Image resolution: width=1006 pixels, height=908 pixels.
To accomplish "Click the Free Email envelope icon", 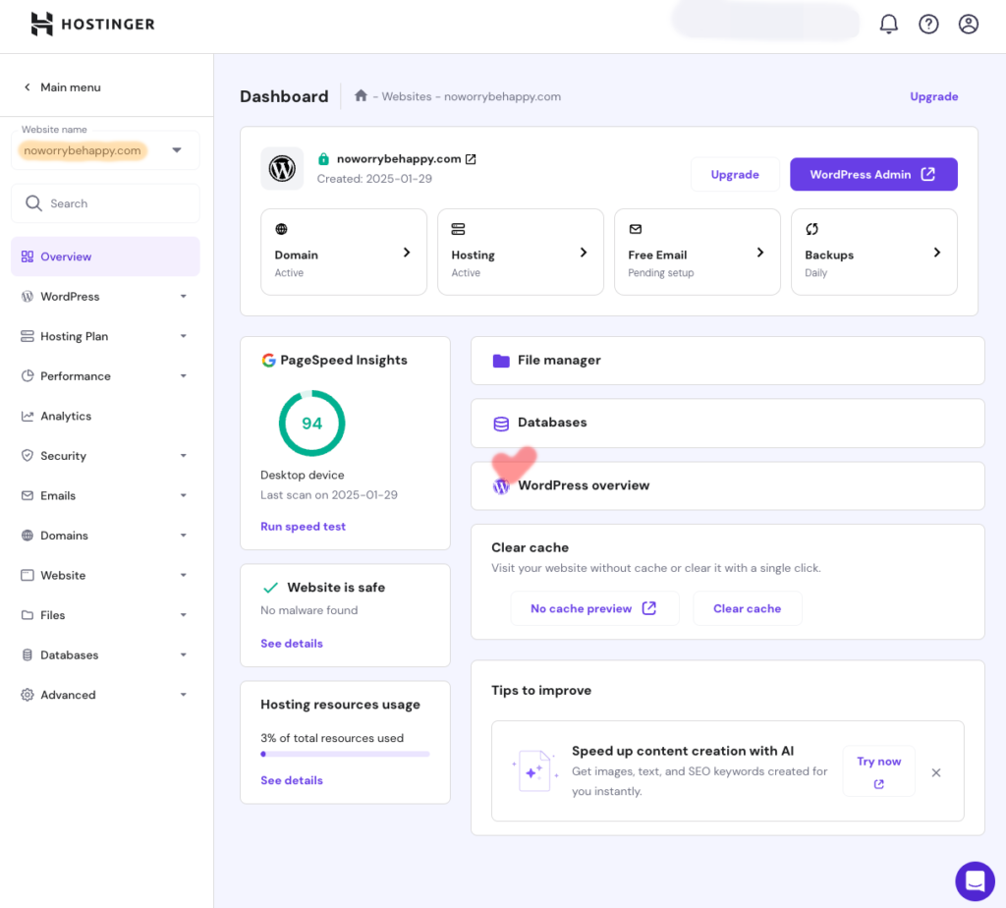I will coord(636,229).
